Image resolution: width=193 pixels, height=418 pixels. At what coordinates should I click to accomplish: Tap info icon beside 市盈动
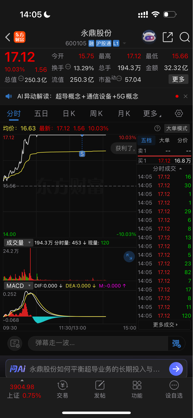(119, 79)
